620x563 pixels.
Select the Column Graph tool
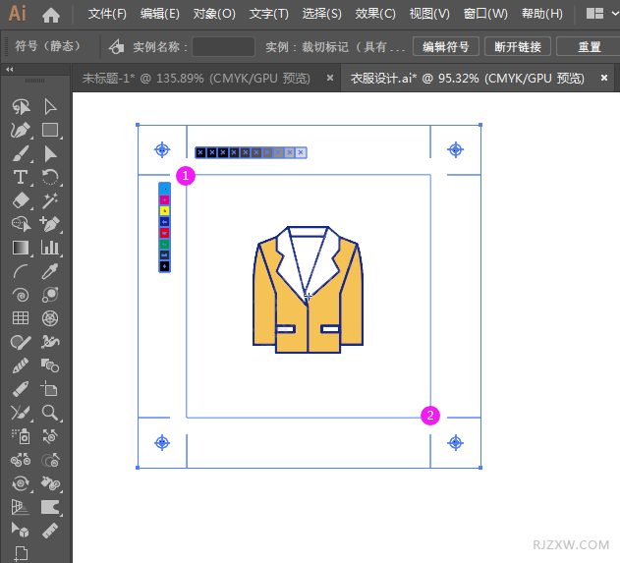pyautogui.click(x=50, y=248)
